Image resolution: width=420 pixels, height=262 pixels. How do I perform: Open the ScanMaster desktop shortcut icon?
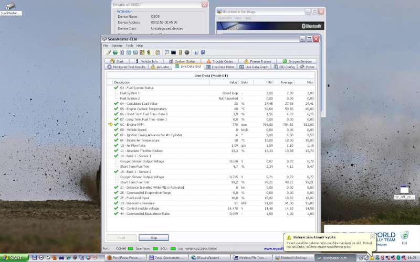tap(10, 6)
